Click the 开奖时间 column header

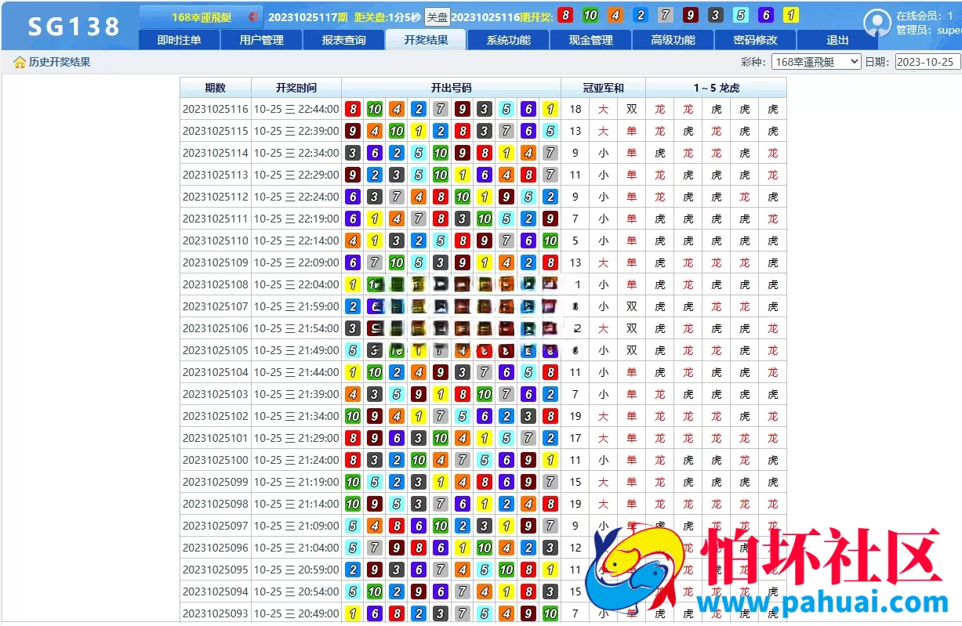(x=296, y=89)
